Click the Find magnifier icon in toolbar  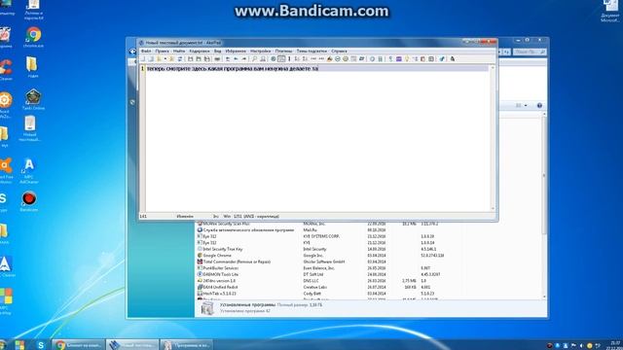pyautogui.click(x=255, y=59)
